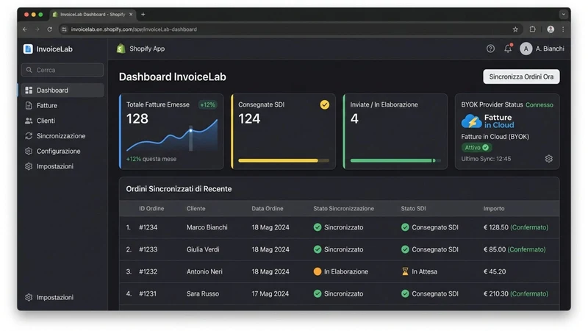Viewport: 588px width, 331px height.
Task: Bookmark this page with star icon
Action: click(x=515, y=29)
